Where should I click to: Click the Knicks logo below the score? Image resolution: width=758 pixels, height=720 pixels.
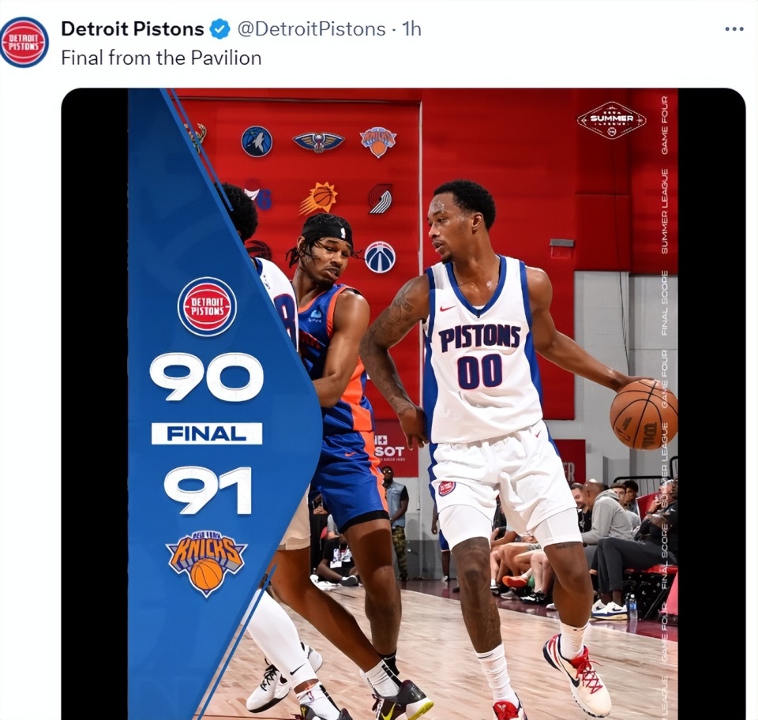coord(206,562)
